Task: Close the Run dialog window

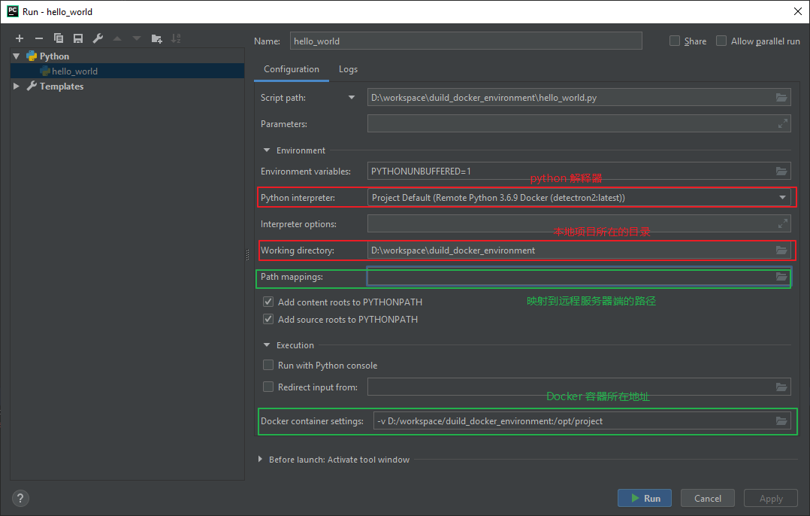Action: pyautogui.click(x=798, y=11)
